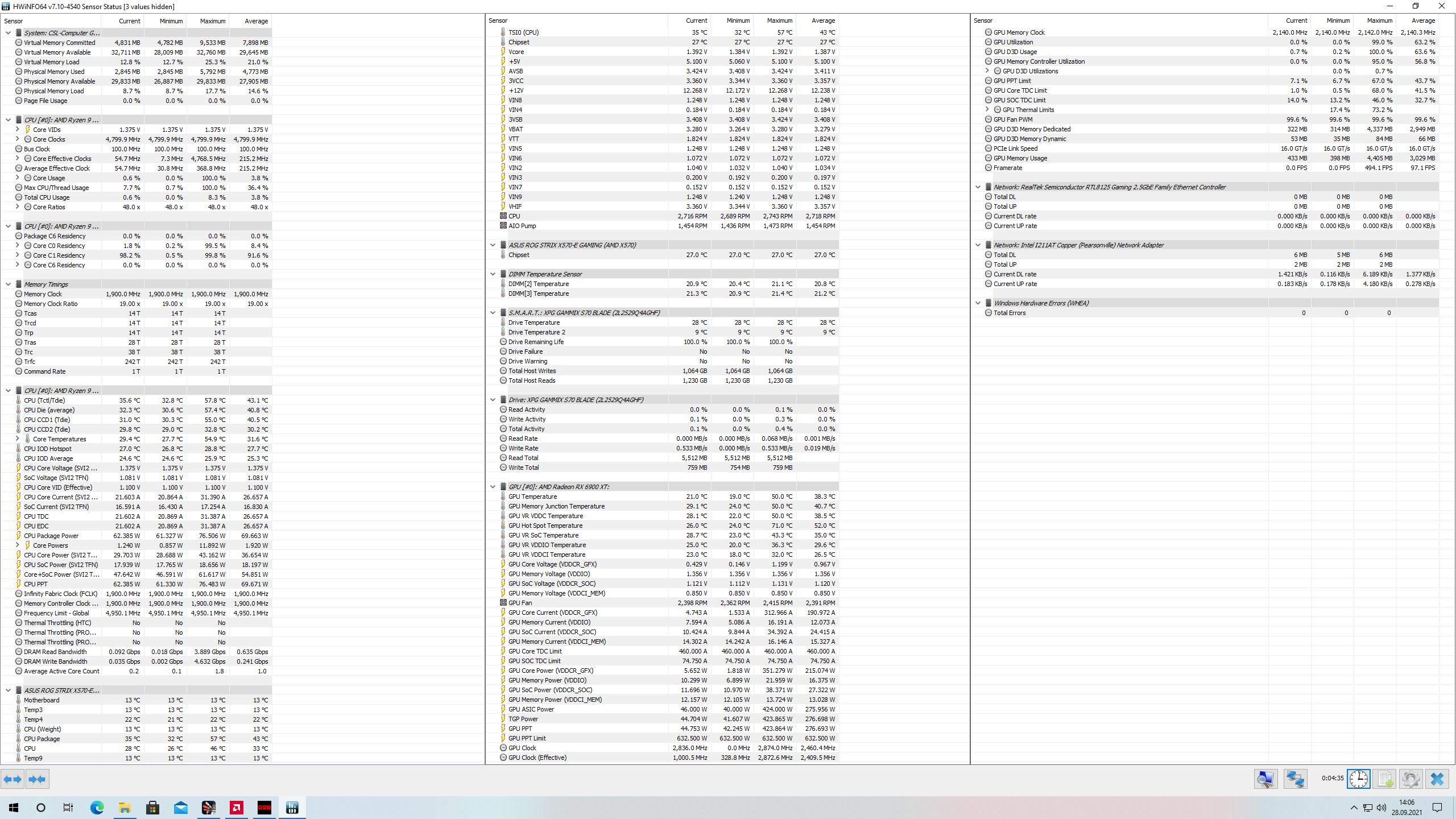The image size is (1456, 819).
Task: Expand the Core VIDs row
Action: (x=17, y=130)
